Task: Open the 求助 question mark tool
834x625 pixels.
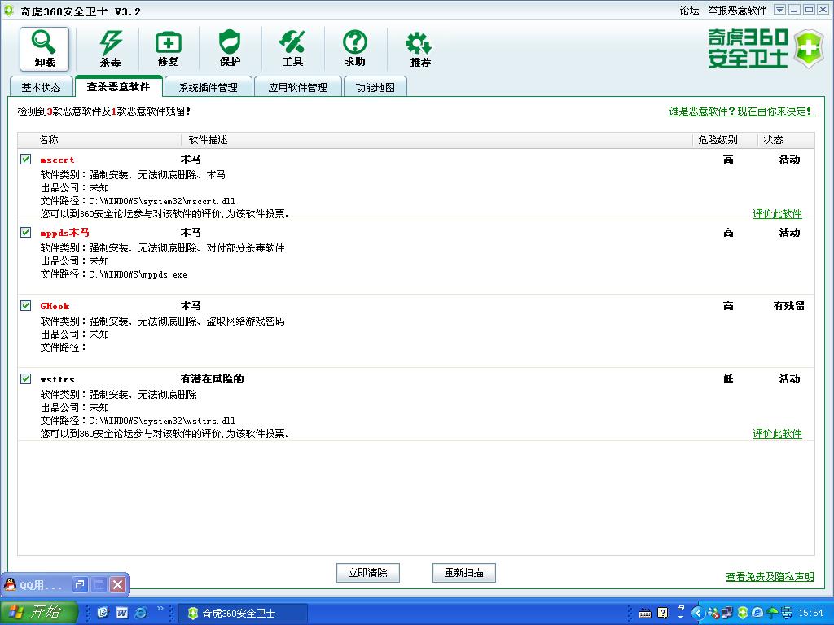Action: (355, 49)
